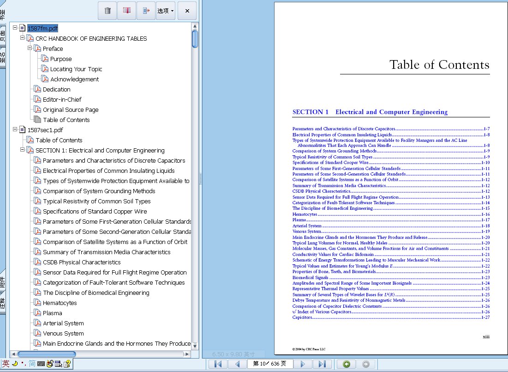The image size is (508, 372).
Task: Collapse the Preface bookmark node
Action: pyautogui.click(x=30, y=48)
